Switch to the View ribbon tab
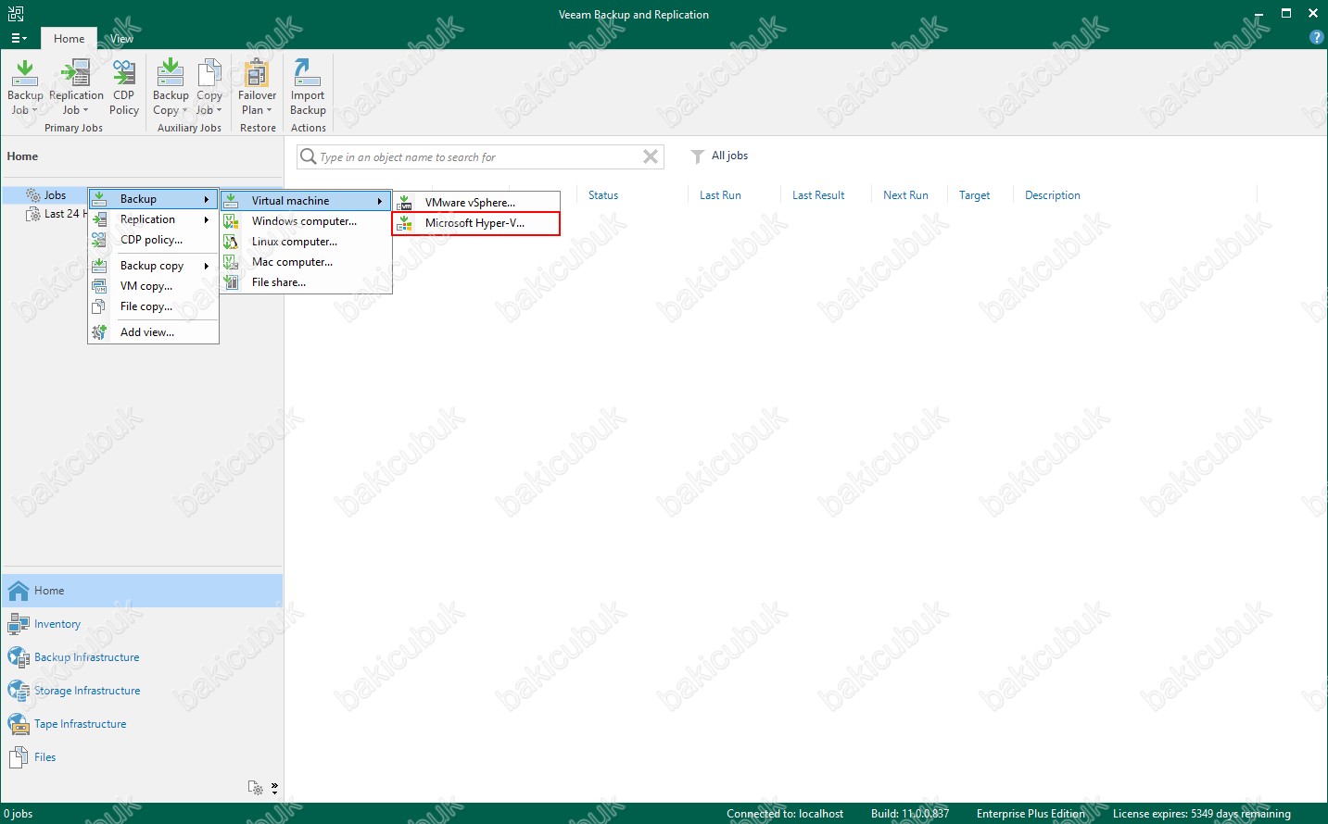 pyautogui.click(x=121, y=39)
